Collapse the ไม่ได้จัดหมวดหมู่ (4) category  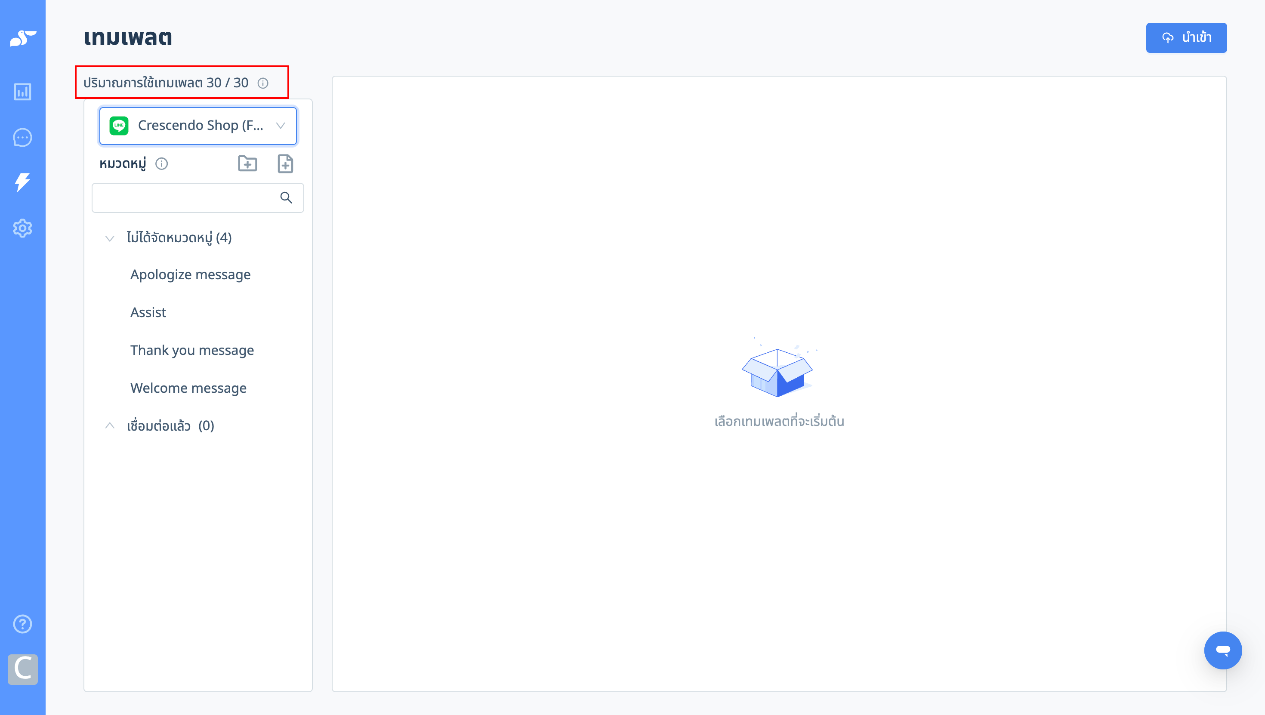tap(110, 238)
